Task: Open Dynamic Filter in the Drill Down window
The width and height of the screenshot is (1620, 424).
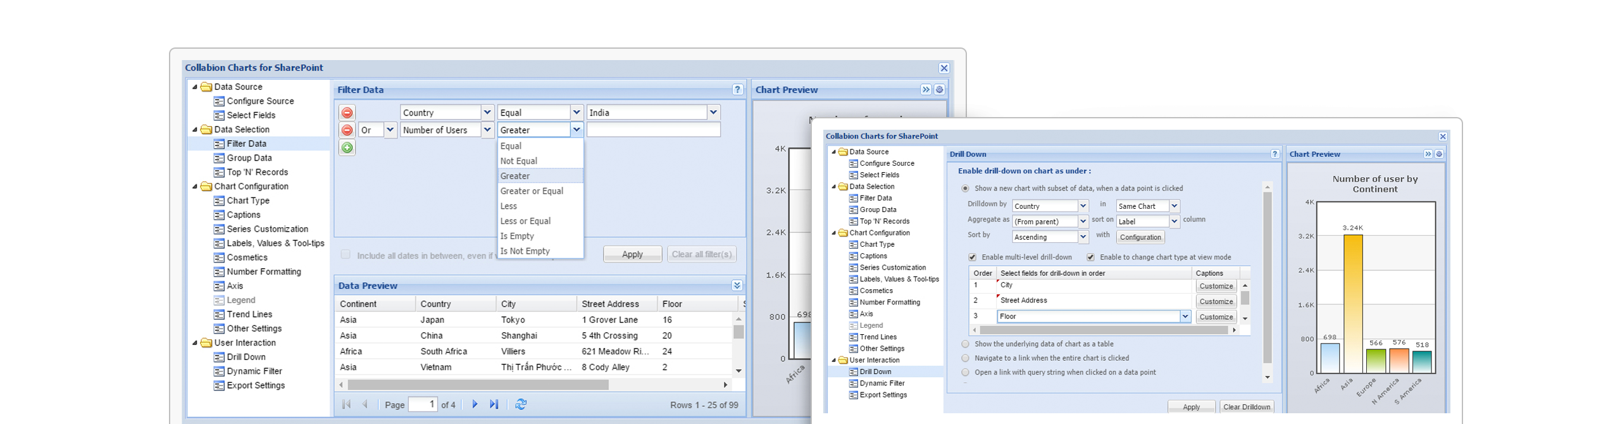Action: 882,383
